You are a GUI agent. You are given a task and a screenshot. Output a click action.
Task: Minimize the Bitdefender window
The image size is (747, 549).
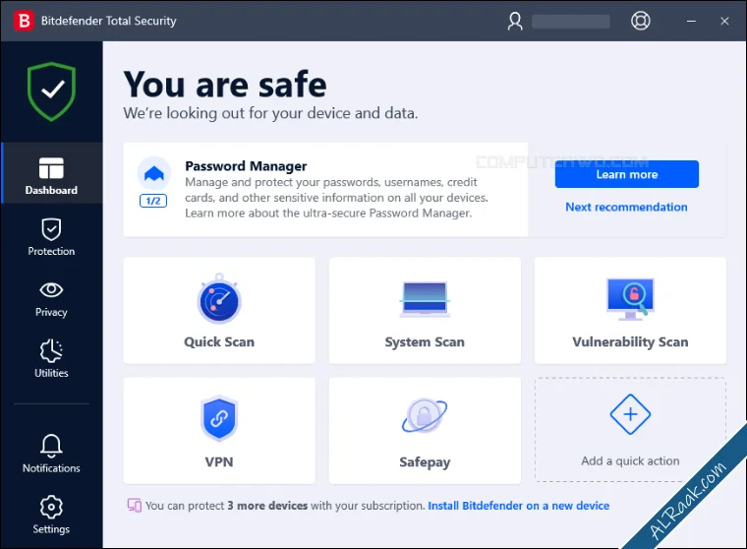(x=691, y=21)
